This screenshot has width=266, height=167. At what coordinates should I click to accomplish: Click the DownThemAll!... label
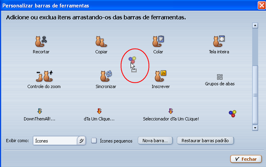pyautogui.click(x=39, y=119)
